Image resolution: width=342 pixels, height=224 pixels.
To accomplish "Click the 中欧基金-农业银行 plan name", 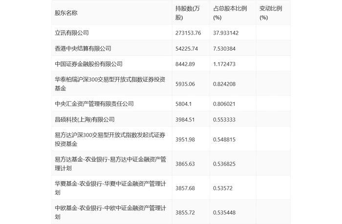I will [110, 212].
